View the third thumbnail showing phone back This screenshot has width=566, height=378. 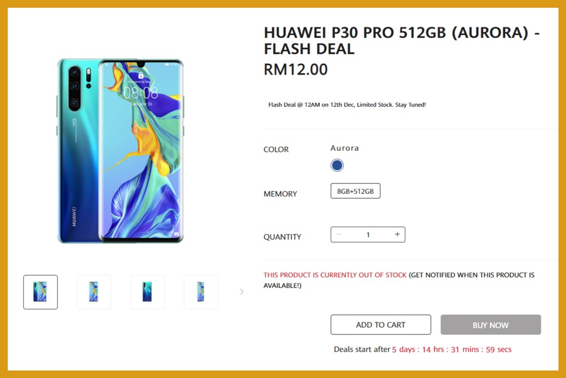pos(147,292)
